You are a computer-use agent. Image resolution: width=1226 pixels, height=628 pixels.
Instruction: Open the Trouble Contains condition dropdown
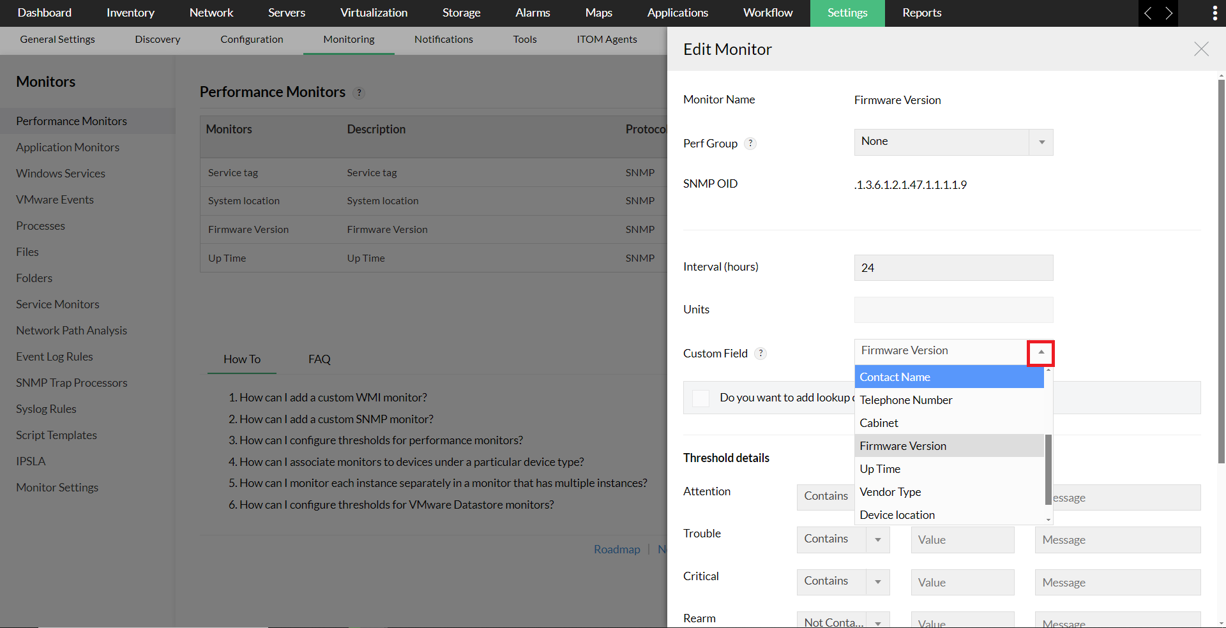click(877, 539)
